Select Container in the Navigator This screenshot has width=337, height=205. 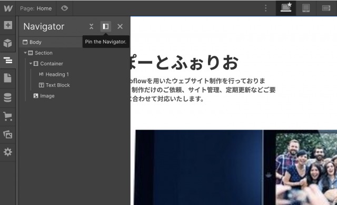52,64
